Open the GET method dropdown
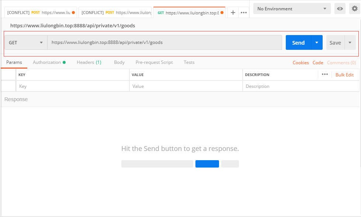361x217 pixels. pyautogui.click(x=26, y=42)
